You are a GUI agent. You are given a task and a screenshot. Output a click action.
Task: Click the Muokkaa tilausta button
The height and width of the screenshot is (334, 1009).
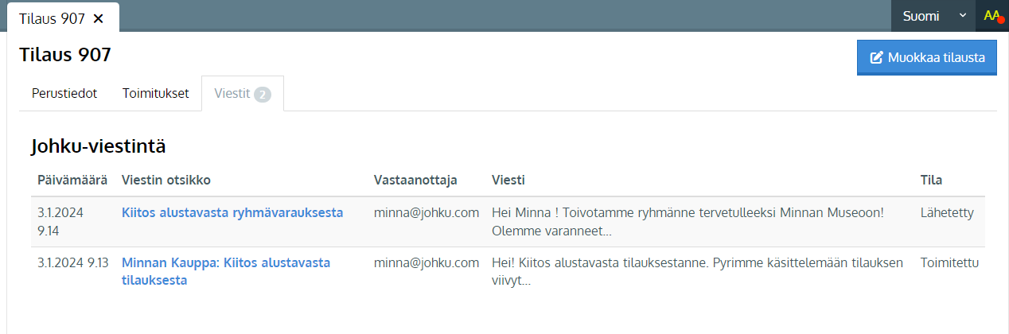pos(927,57)
